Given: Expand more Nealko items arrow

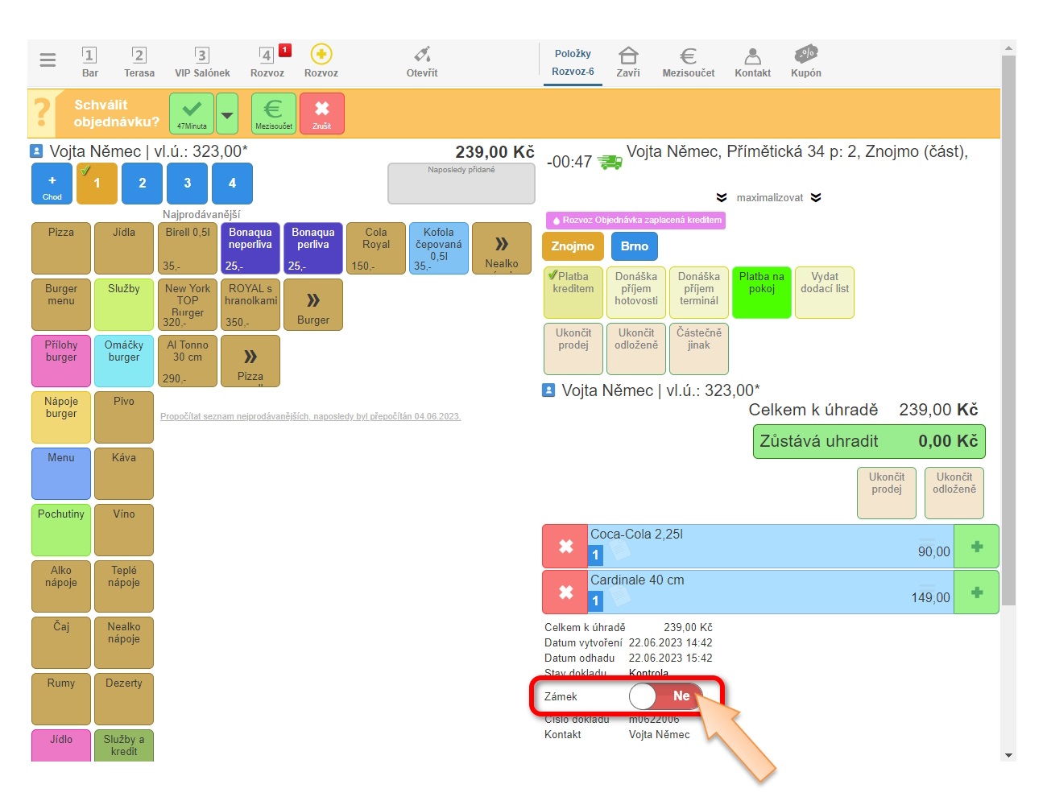Looking at the screenshot, I should pos(501,248).
